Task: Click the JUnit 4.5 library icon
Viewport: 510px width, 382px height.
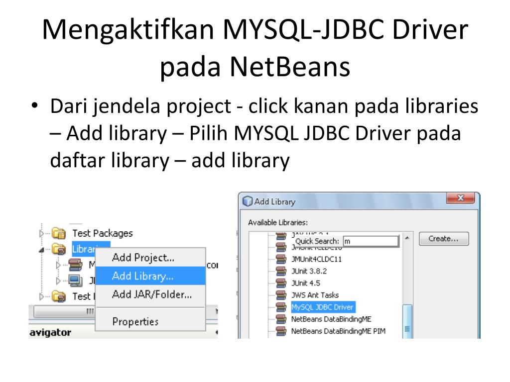Action: point(281,283)
